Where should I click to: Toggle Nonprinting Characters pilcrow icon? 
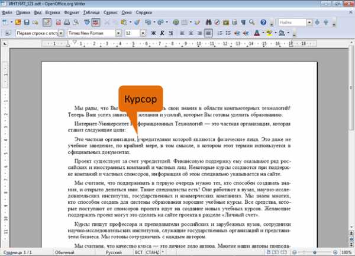pos(243,22)
